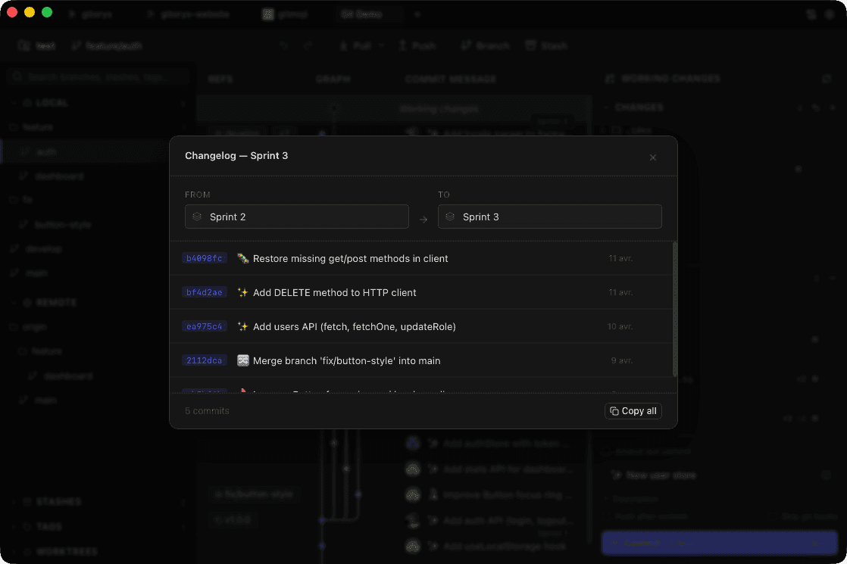
Task: Click commit hash b4098fc
Action: (x=205, y=258)
